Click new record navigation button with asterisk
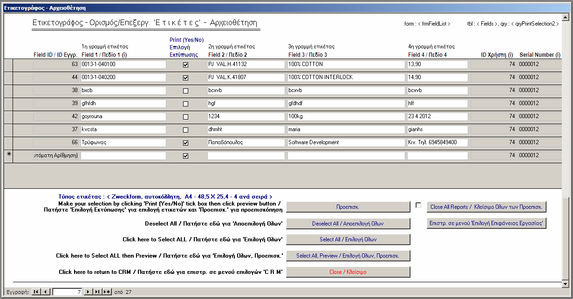The height and width of the screenshot is (299, 573). click(107, 292)
